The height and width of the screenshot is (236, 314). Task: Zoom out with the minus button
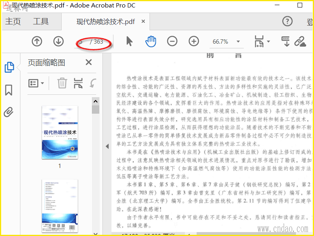(x=172, y=41)
